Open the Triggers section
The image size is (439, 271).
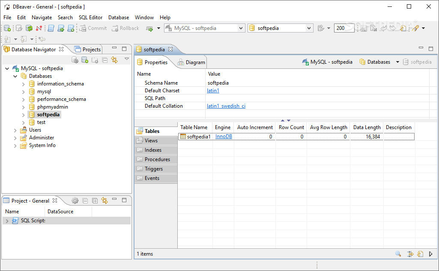(156, 169)
